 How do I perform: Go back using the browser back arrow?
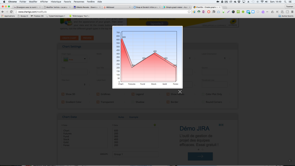pos(3,12)
